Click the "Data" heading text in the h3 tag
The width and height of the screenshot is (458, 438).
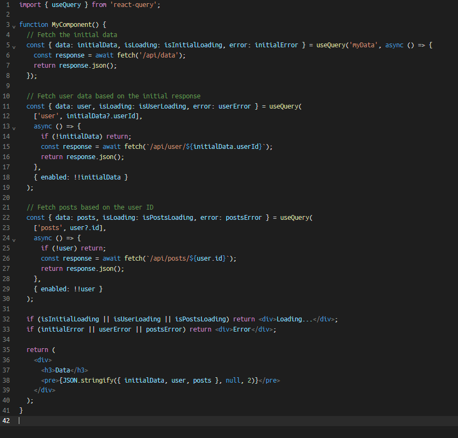[x=62, y=370]
